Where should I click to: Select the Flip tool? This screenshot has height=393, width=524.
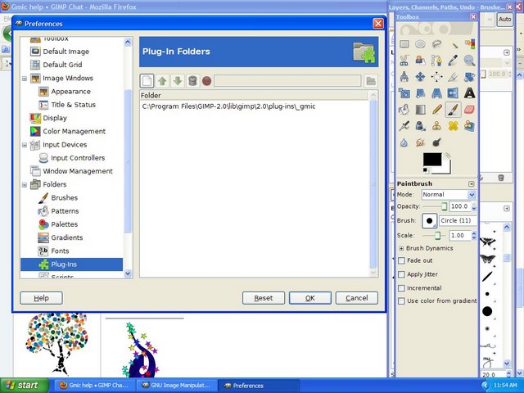click(x=453, y=93)
